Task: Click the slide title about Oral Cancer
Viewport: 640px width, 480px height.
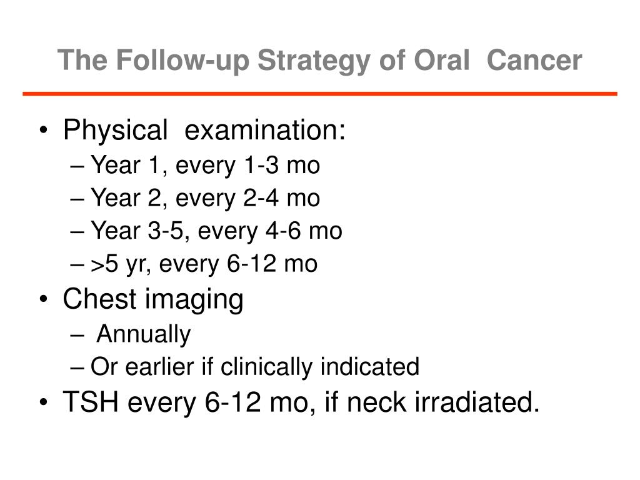Action: tap(319, 61)
